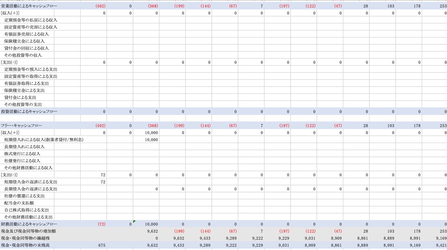Click the 定期預金等の払戻による収入 label cell
This screenshot has width=447, height=250.
click(31, 20)
